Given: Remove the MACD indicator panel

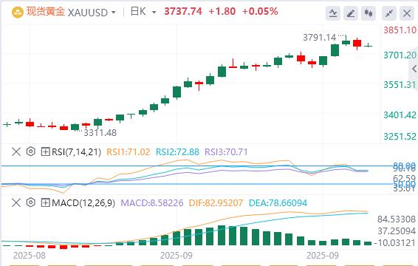Looking at the screenshot, I should tap(16, 202).
